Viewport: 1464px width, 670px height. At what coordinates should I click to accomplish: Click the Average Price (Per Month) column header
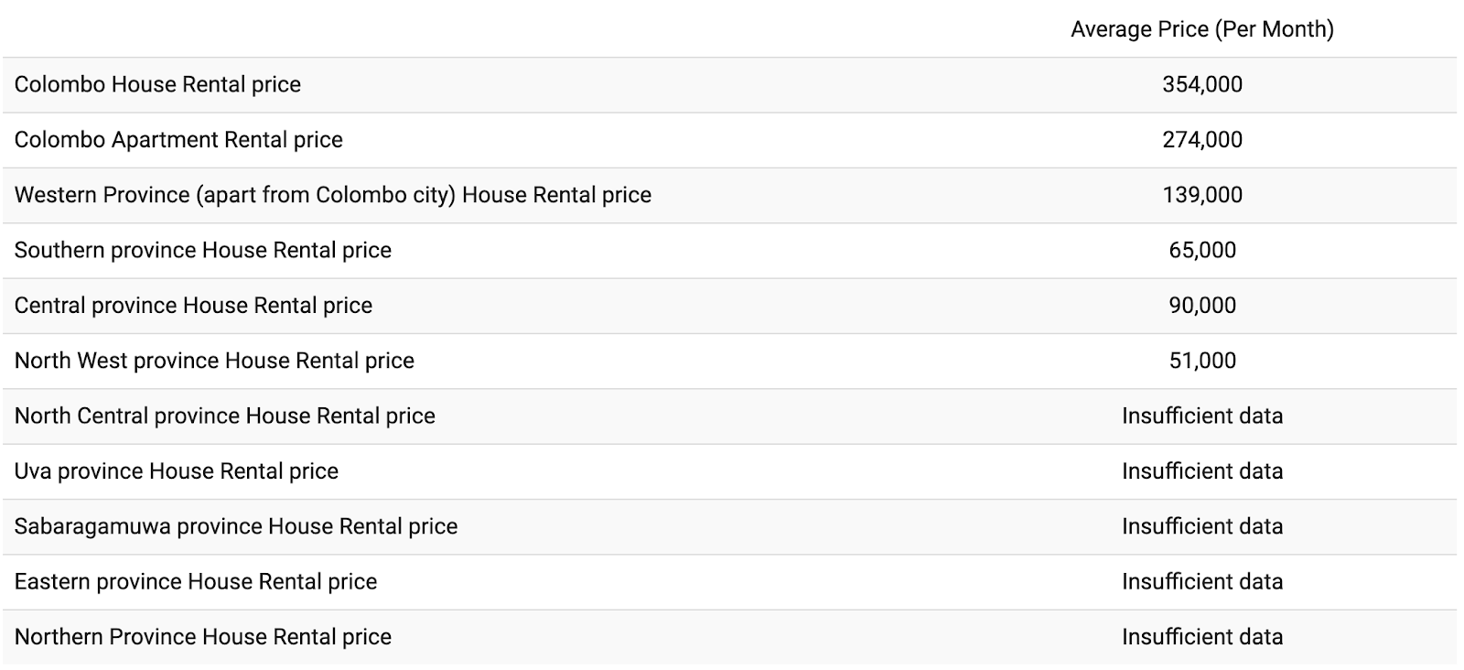click(x=1201, y=29)
